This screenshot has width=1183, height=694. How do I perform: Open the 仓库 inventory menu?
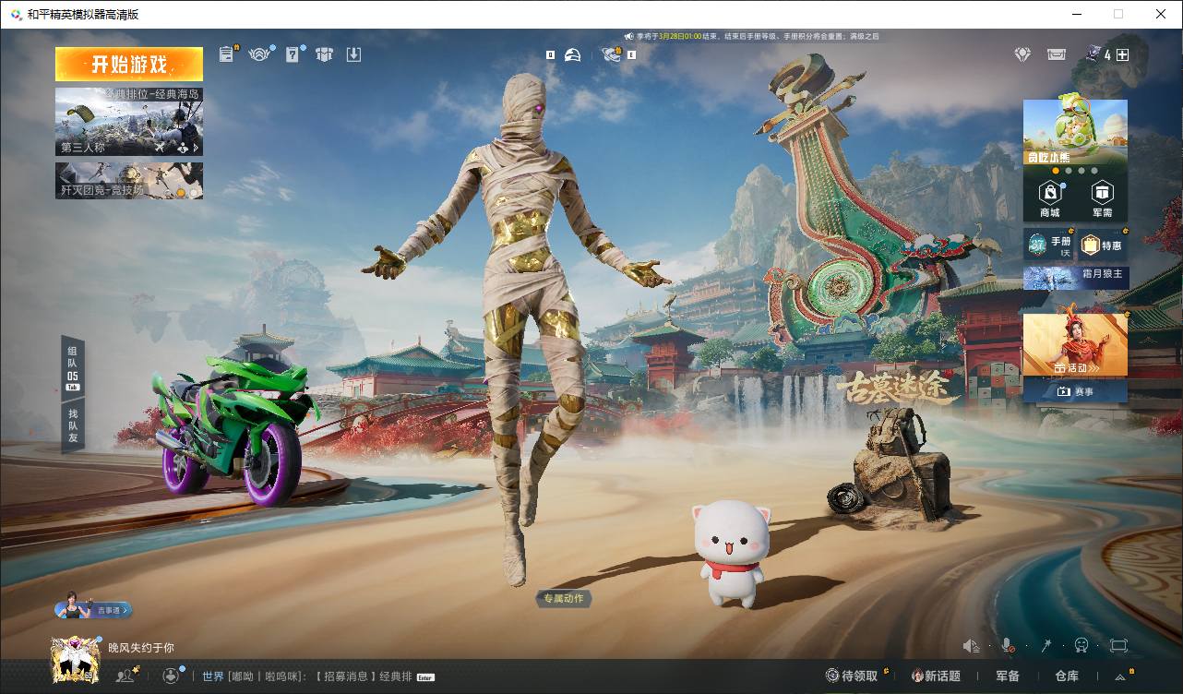point(1067,676)
